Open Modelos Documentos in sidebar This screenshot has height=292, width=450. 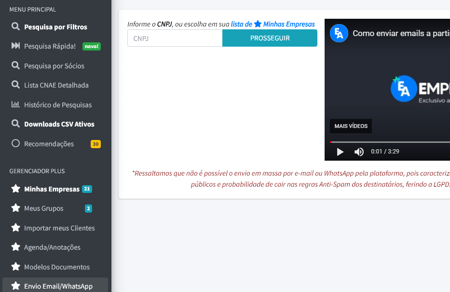[57, 267]
